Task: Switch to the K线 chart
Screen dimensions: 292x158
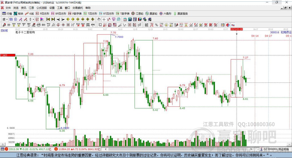Action: pyautogui.click(x=30, y=13)
